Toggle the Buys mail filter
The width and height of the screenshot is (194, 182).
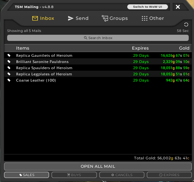coord(74,175)
